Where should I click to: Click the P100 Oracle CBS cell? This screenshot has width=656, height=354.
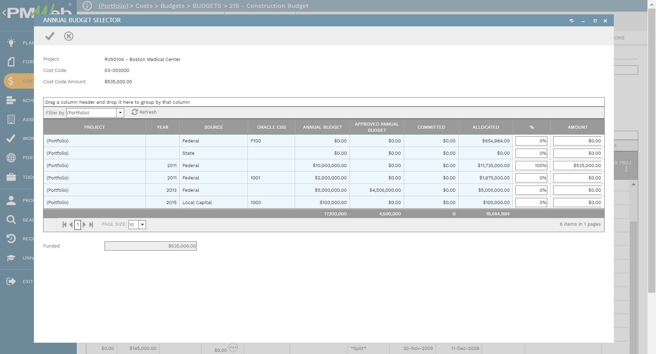tap(271, 141)
